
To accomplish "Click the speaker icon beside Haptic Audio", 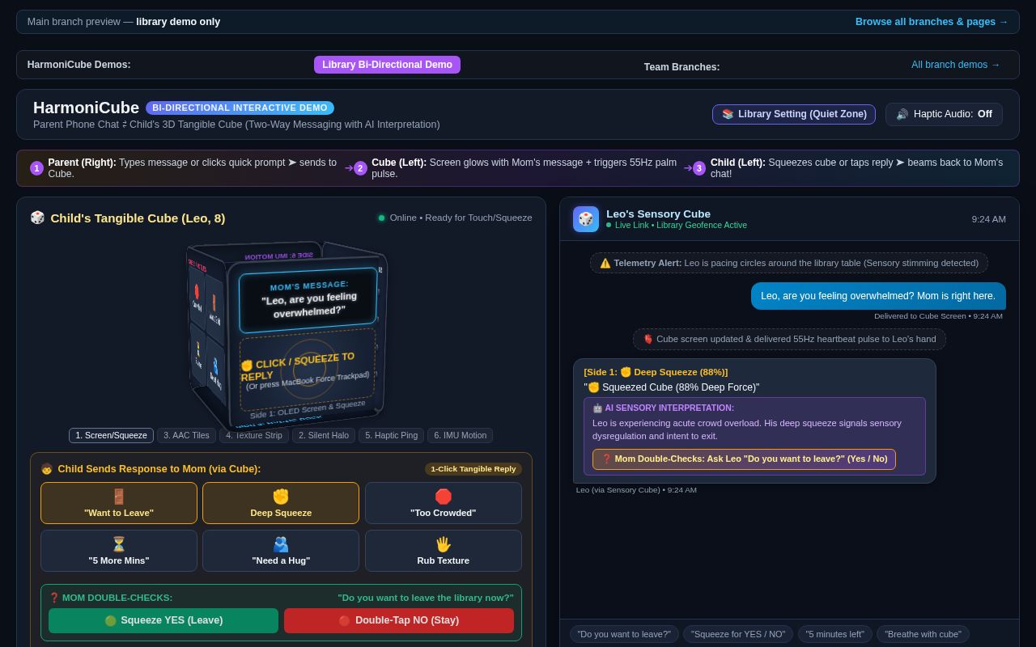I will pyautogui.click(x=902, y=114).
